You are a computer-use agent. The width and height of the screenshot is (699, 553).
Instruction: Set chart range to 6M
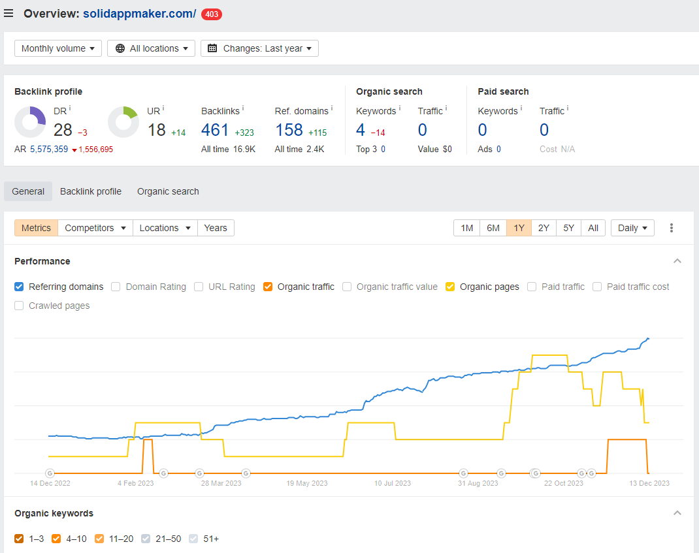[493, 228]
